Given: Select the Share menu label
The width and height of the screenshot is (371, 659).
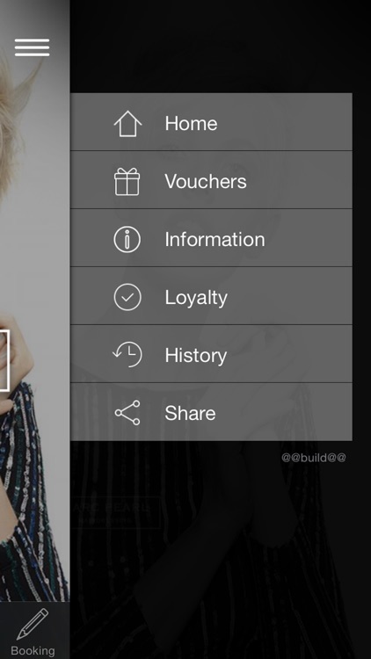Looking at the screenshot, I should [190, 413].
